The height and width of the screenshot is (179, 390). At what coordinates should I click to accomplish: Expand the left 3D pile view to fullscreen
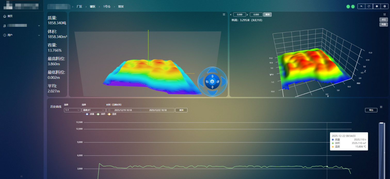[224, 15]
